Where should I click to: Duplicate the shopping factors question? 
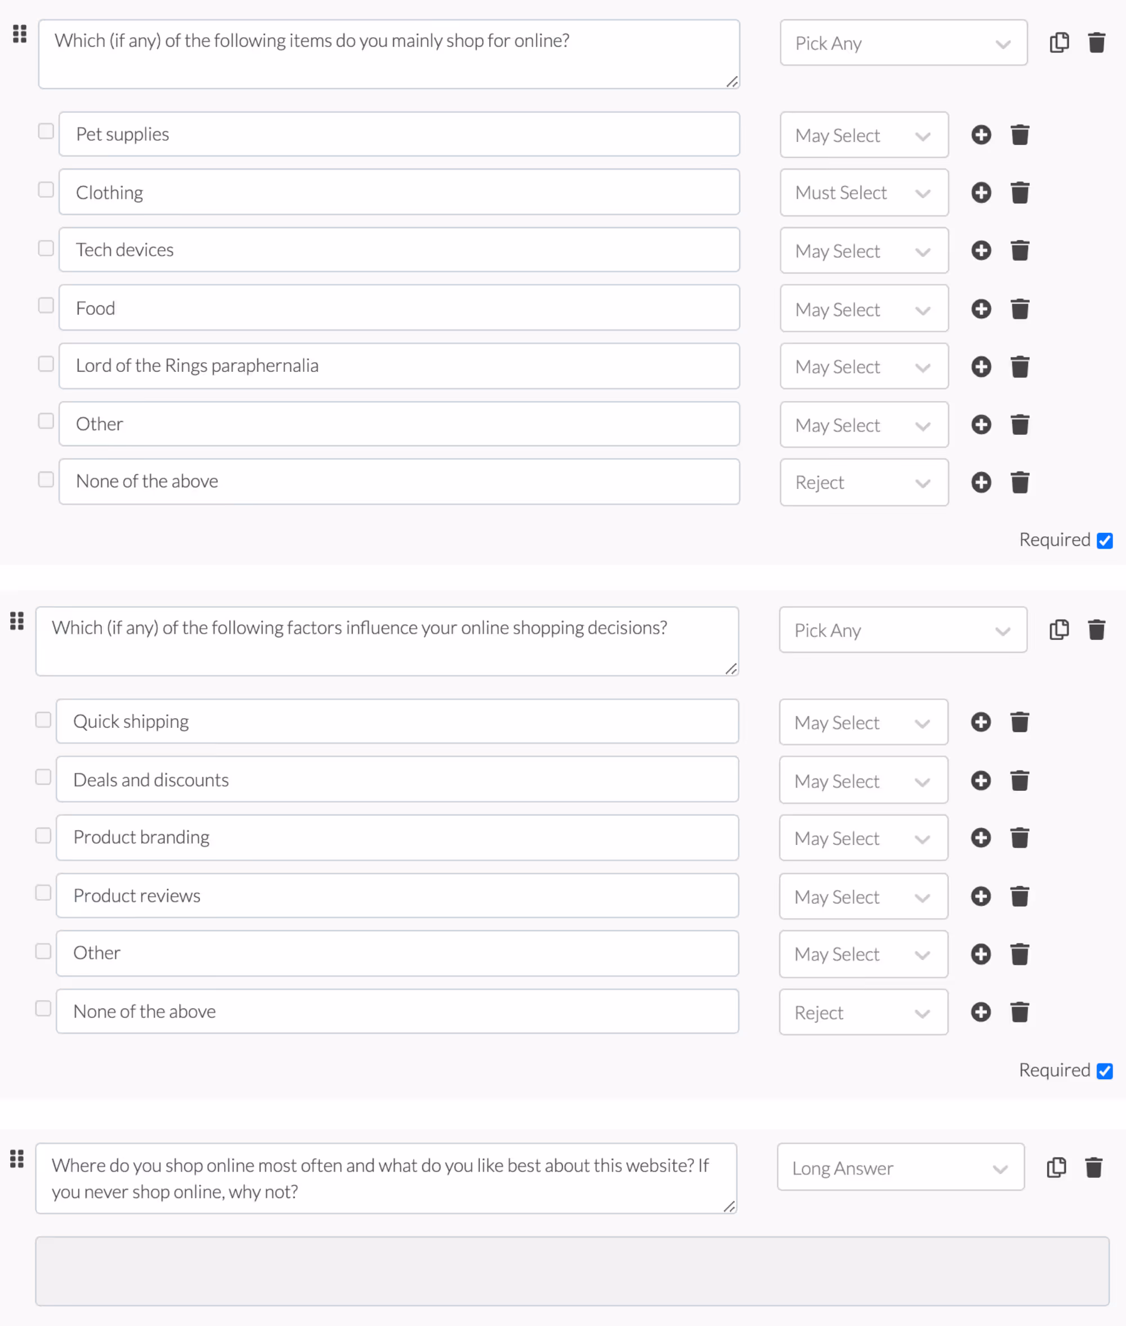pyautogui.click(x=1059, y=630)
